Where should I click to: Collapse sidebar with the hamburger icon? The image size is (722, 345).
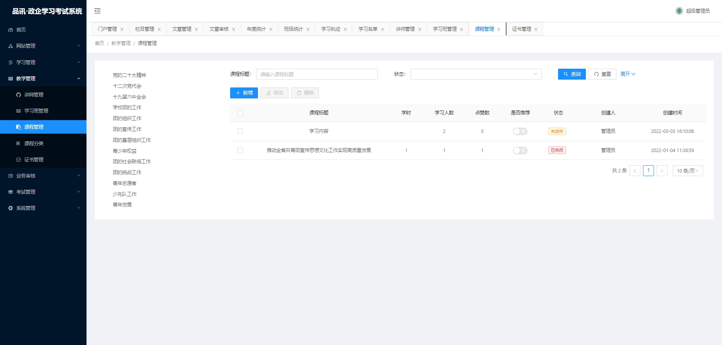point(97,11)
